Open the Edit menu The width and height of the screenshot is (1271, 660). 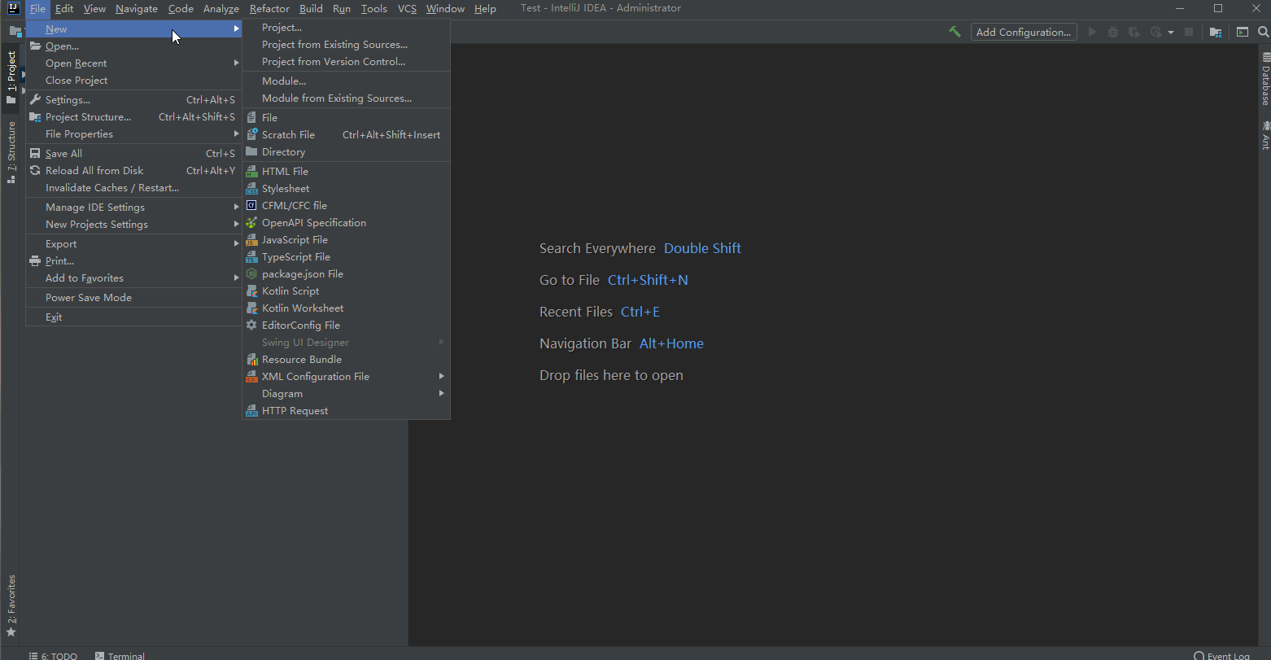tap(64, 9)
